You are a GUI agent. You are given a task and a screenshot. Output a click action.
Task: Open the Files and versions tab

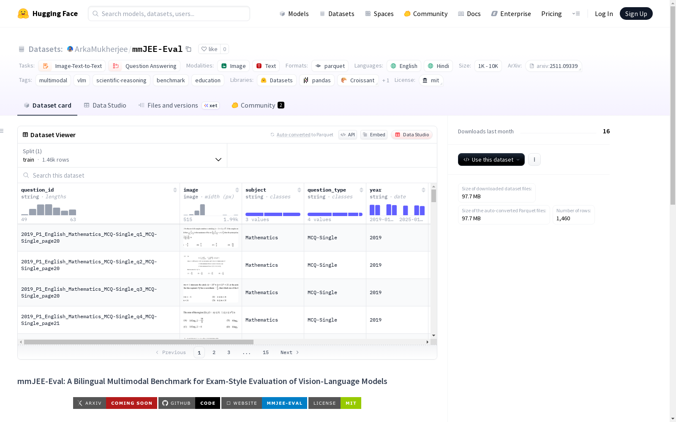pos(179,105)
